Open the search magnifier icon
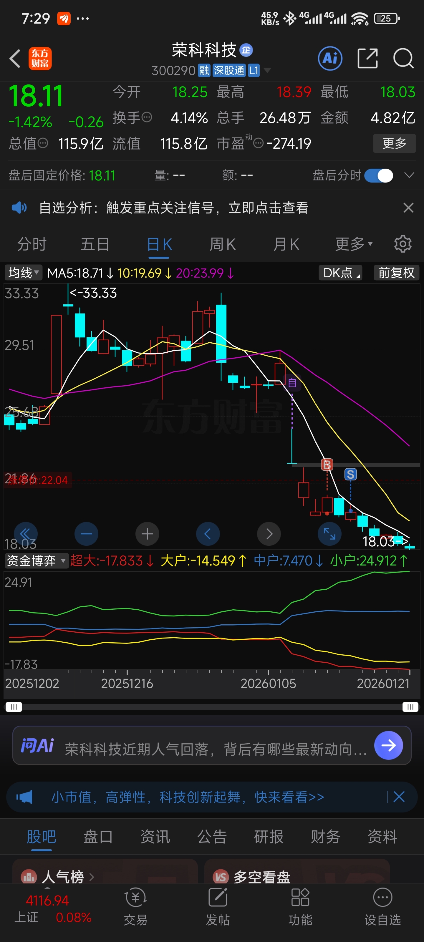This screenshot has width=424, height=942. 403,58
